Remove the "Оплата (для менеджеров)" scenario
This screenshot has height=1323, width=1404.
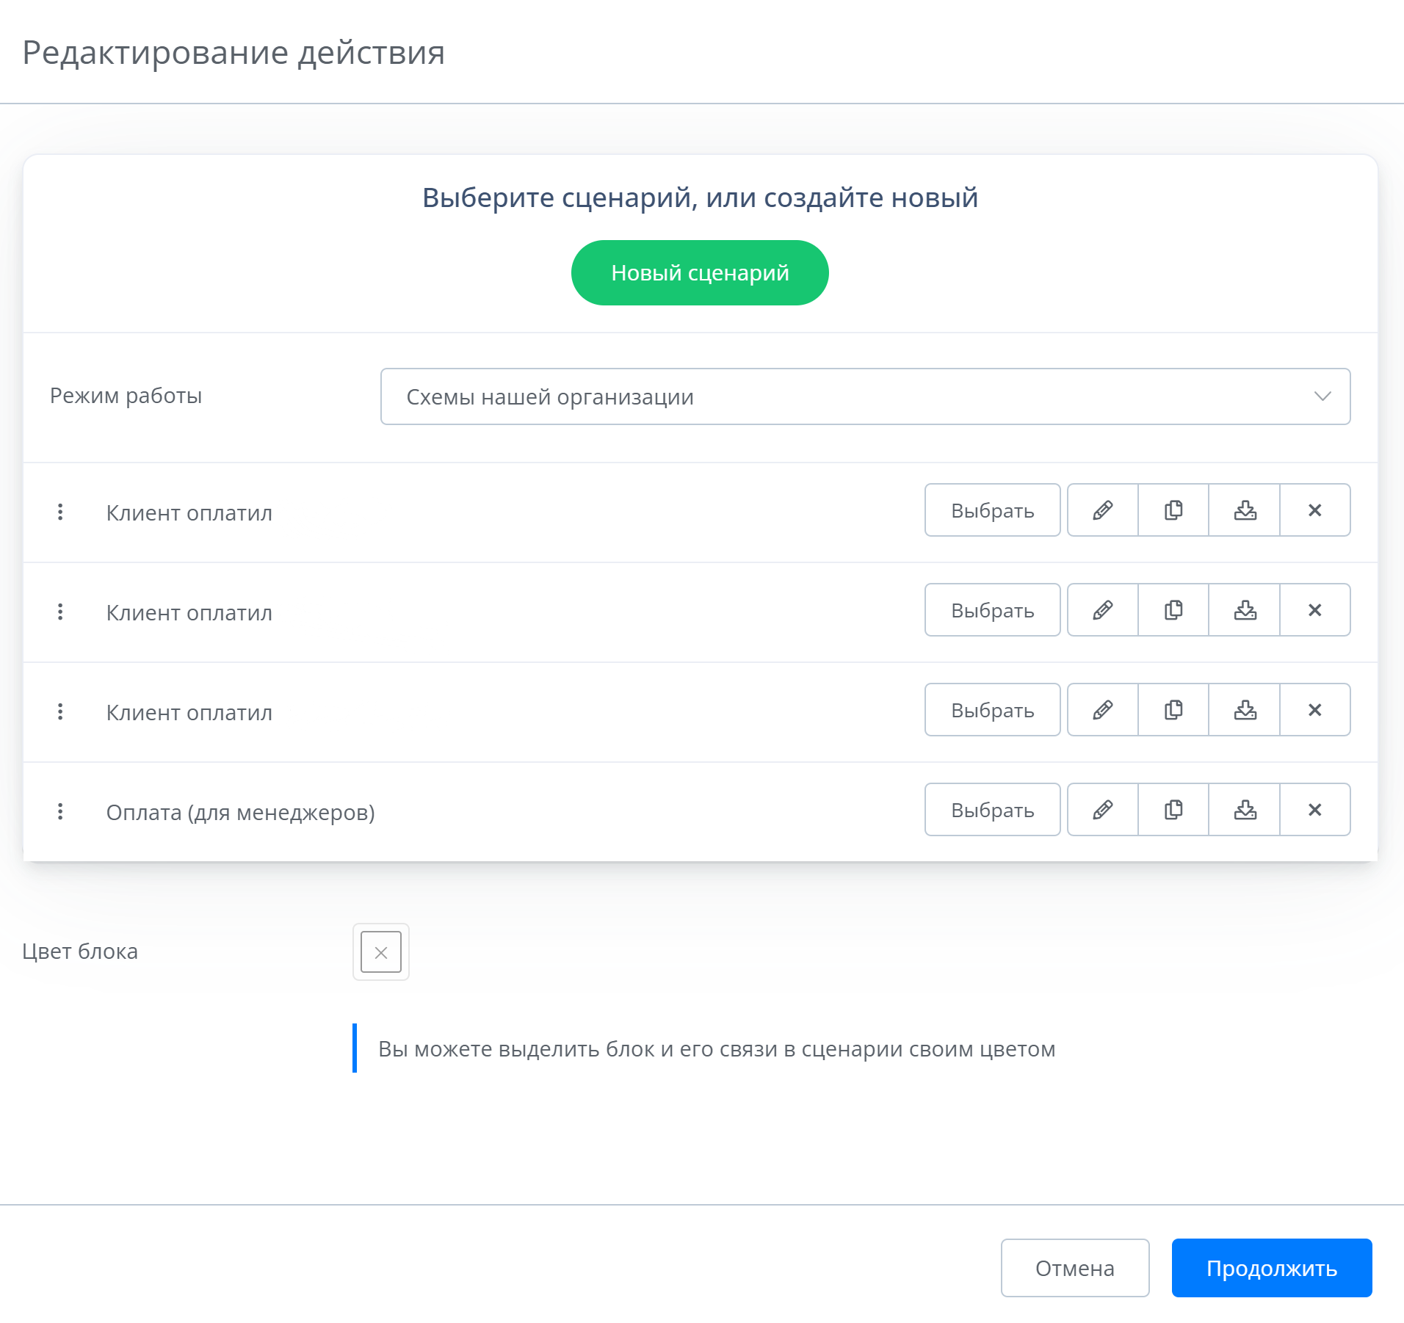pos(1314,810)
